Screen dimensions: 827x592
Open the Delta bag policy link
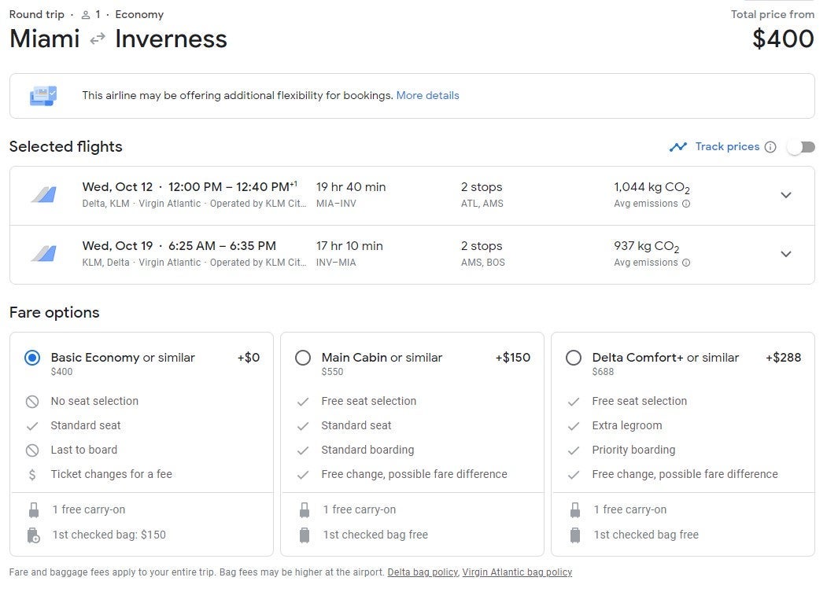(423, 572)
